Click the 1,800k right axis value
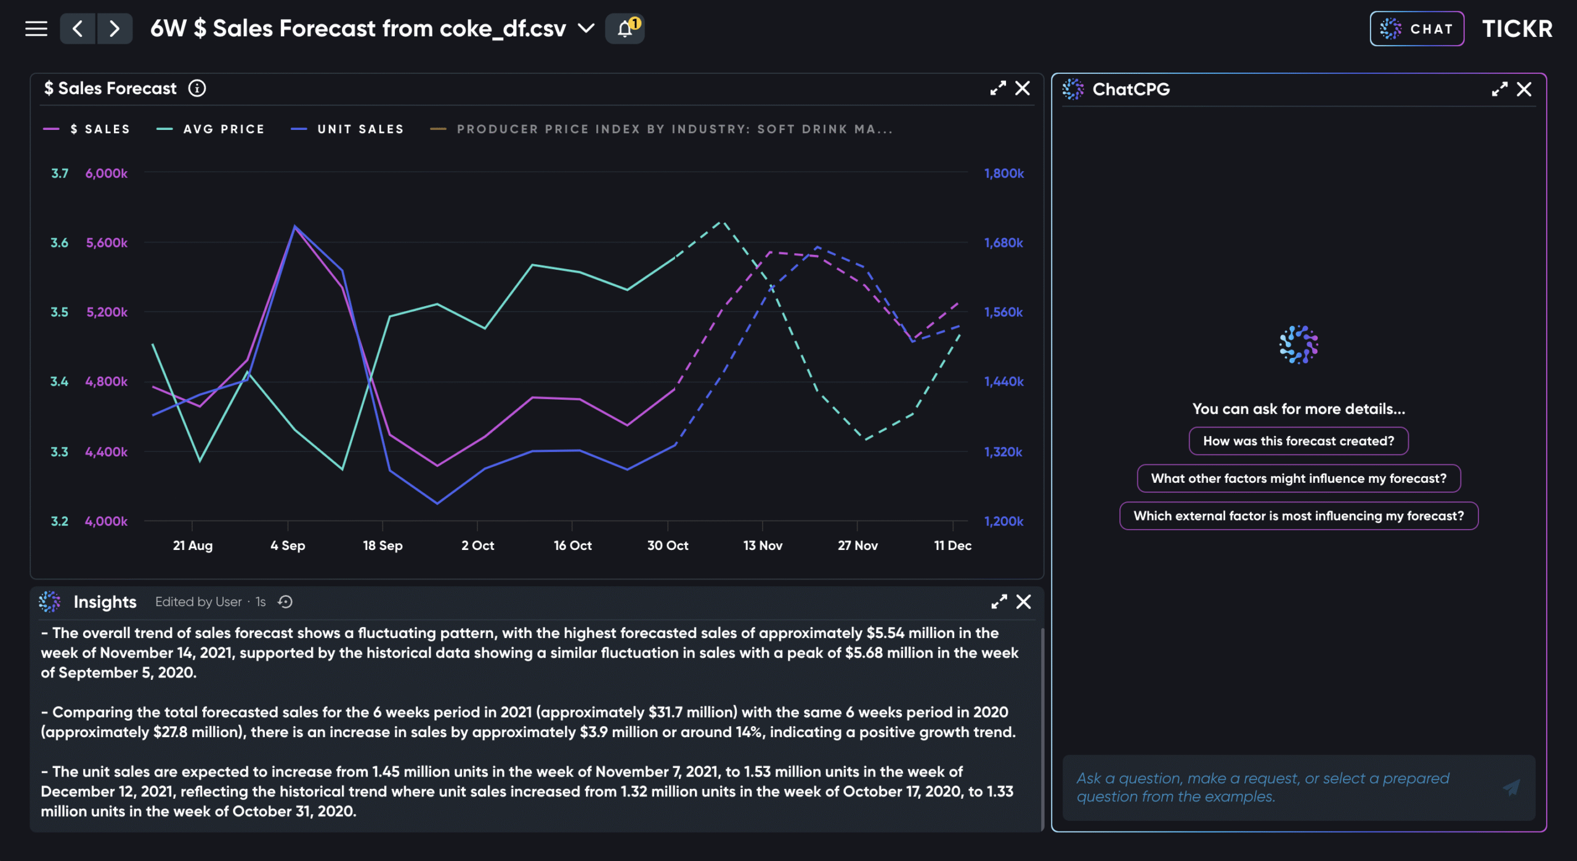 point(1004,174)
